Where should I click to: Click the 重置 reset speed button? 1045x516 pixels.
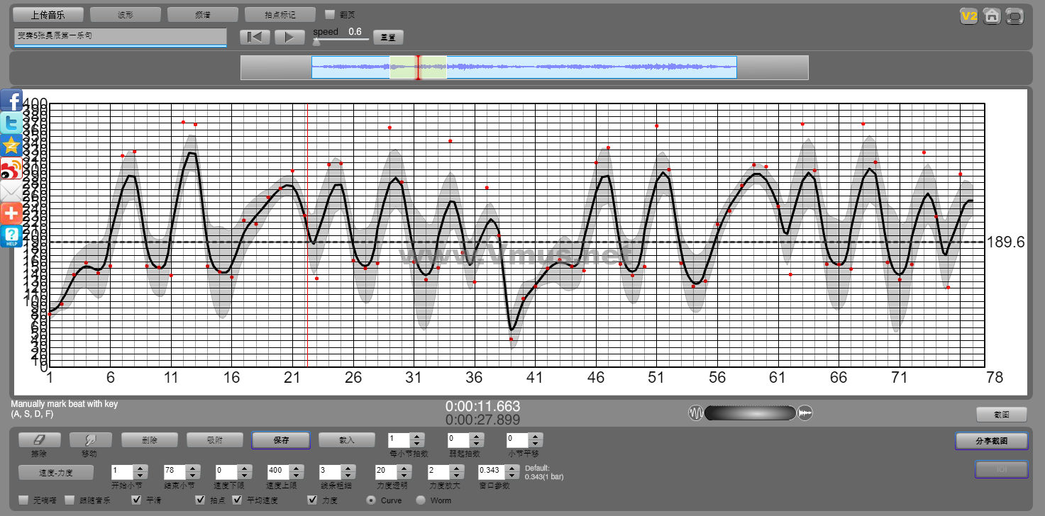389,37
